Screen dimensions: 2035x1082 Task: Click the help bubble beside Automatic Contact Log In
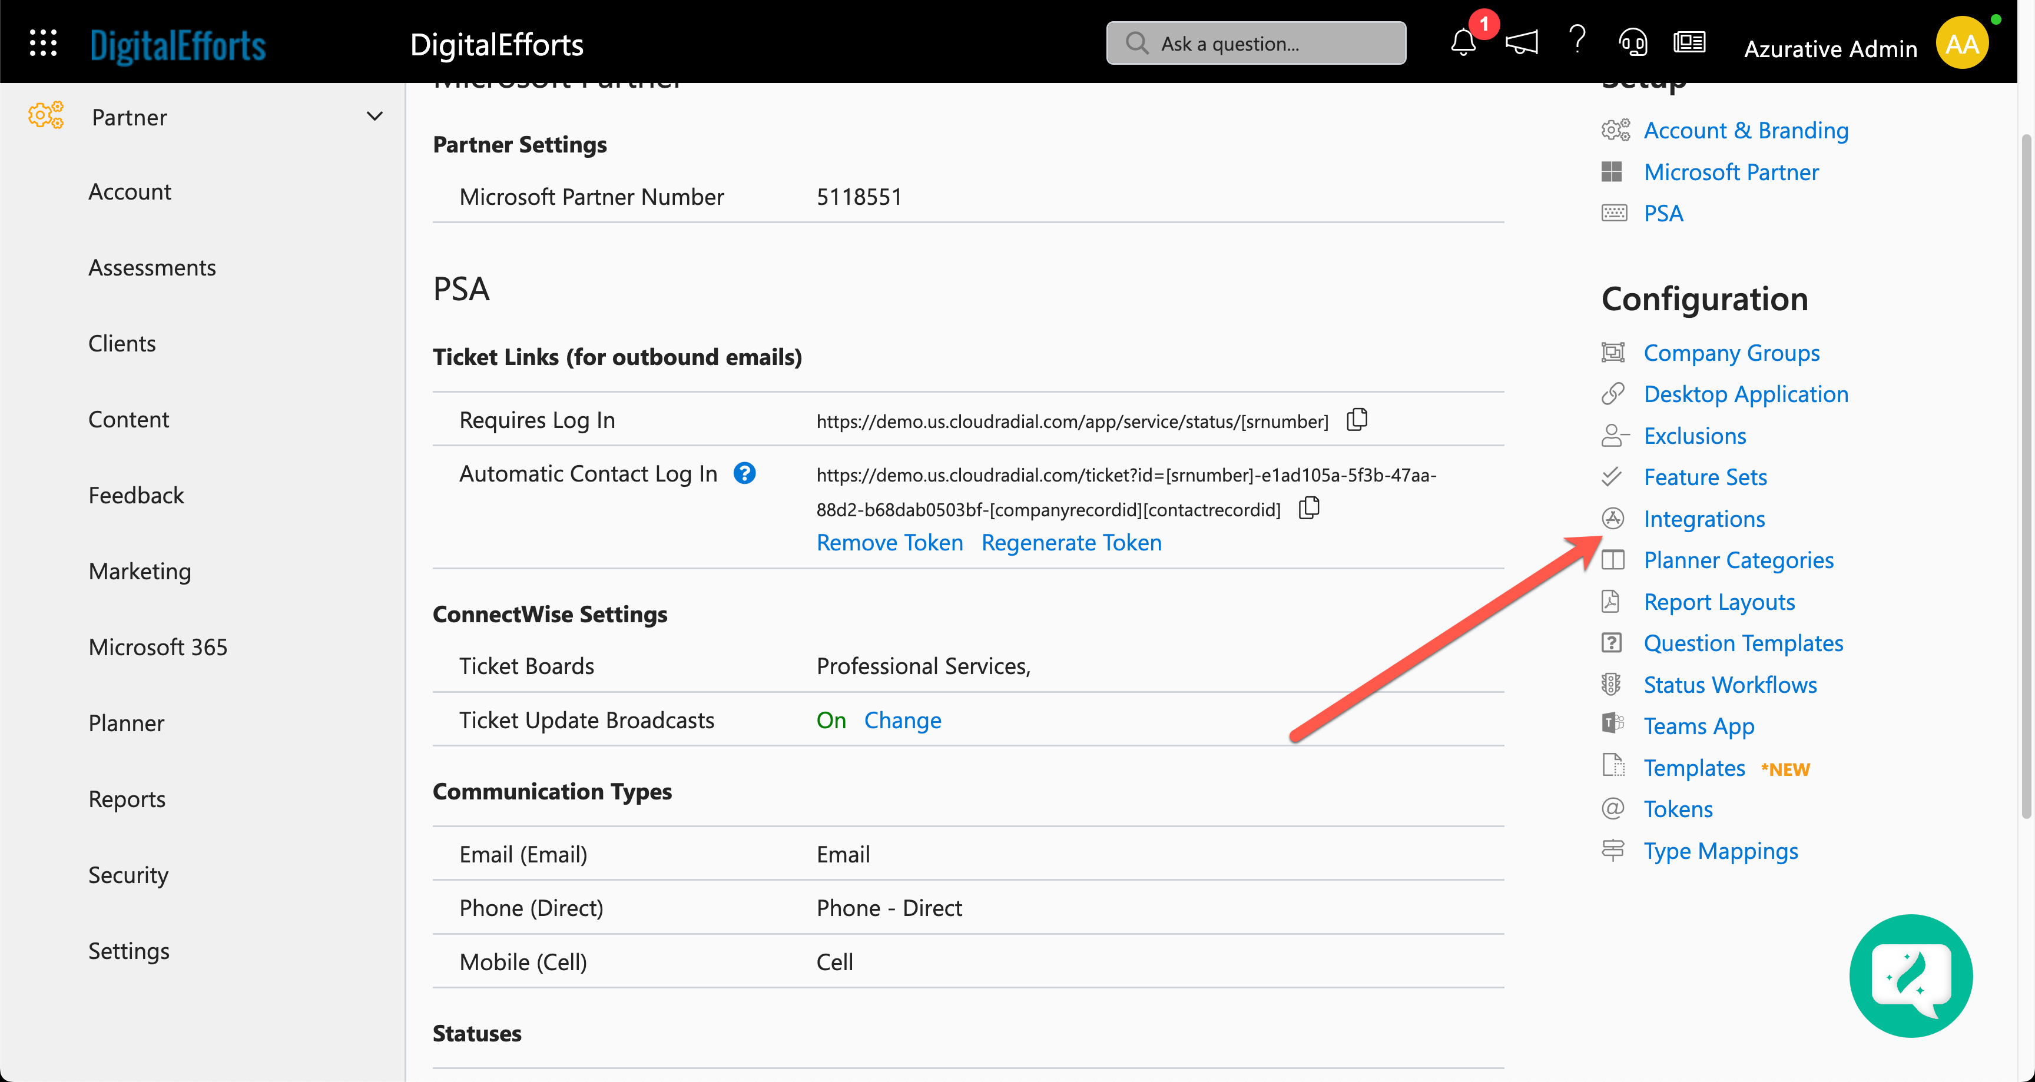click(x=744, y=473)
